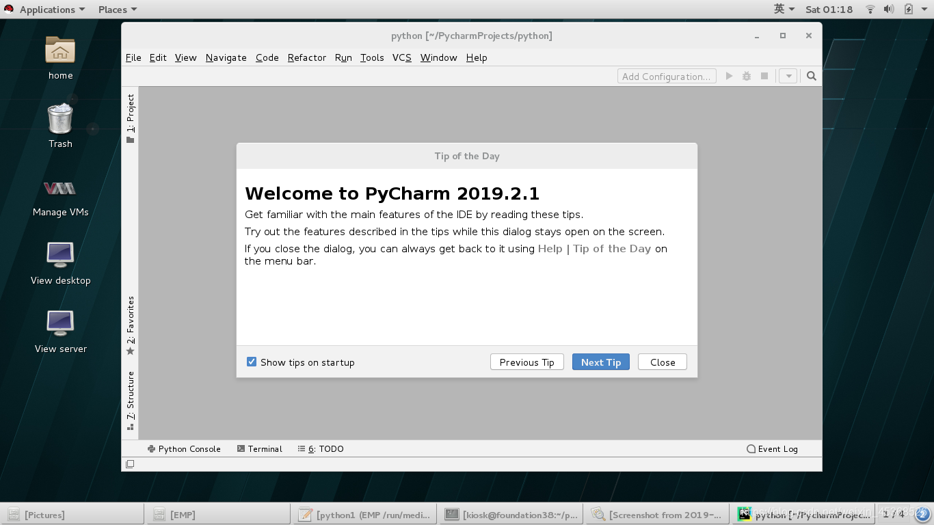Open the Favorites tool window stripe

coord(130,325)
